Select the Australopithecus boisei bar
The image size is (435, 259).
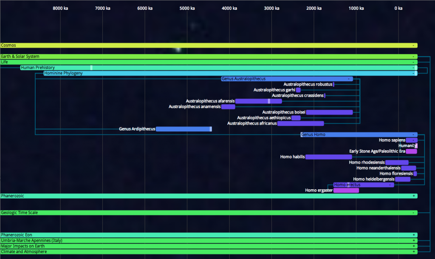pos(329,112)
